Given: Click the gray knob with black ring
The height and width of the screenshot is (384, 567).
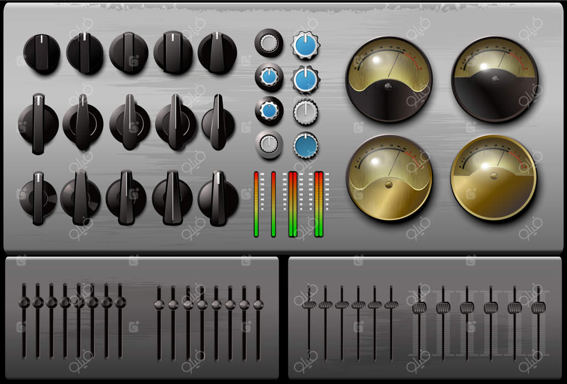Looking at the screenshot, I should 269,43.
